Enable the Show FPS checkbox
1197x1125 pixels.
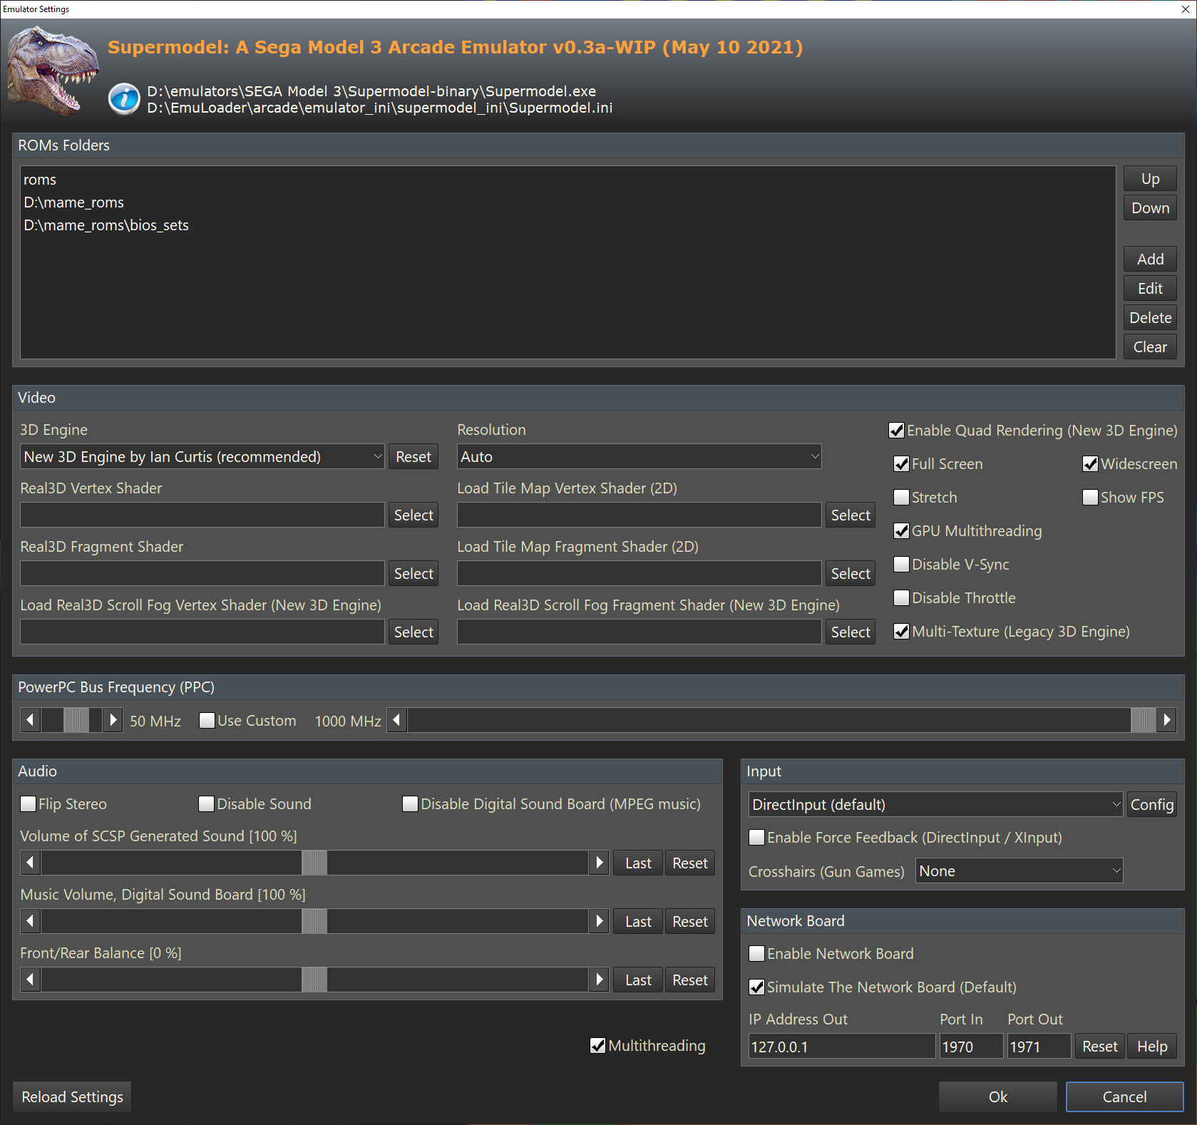[1090, 498]
